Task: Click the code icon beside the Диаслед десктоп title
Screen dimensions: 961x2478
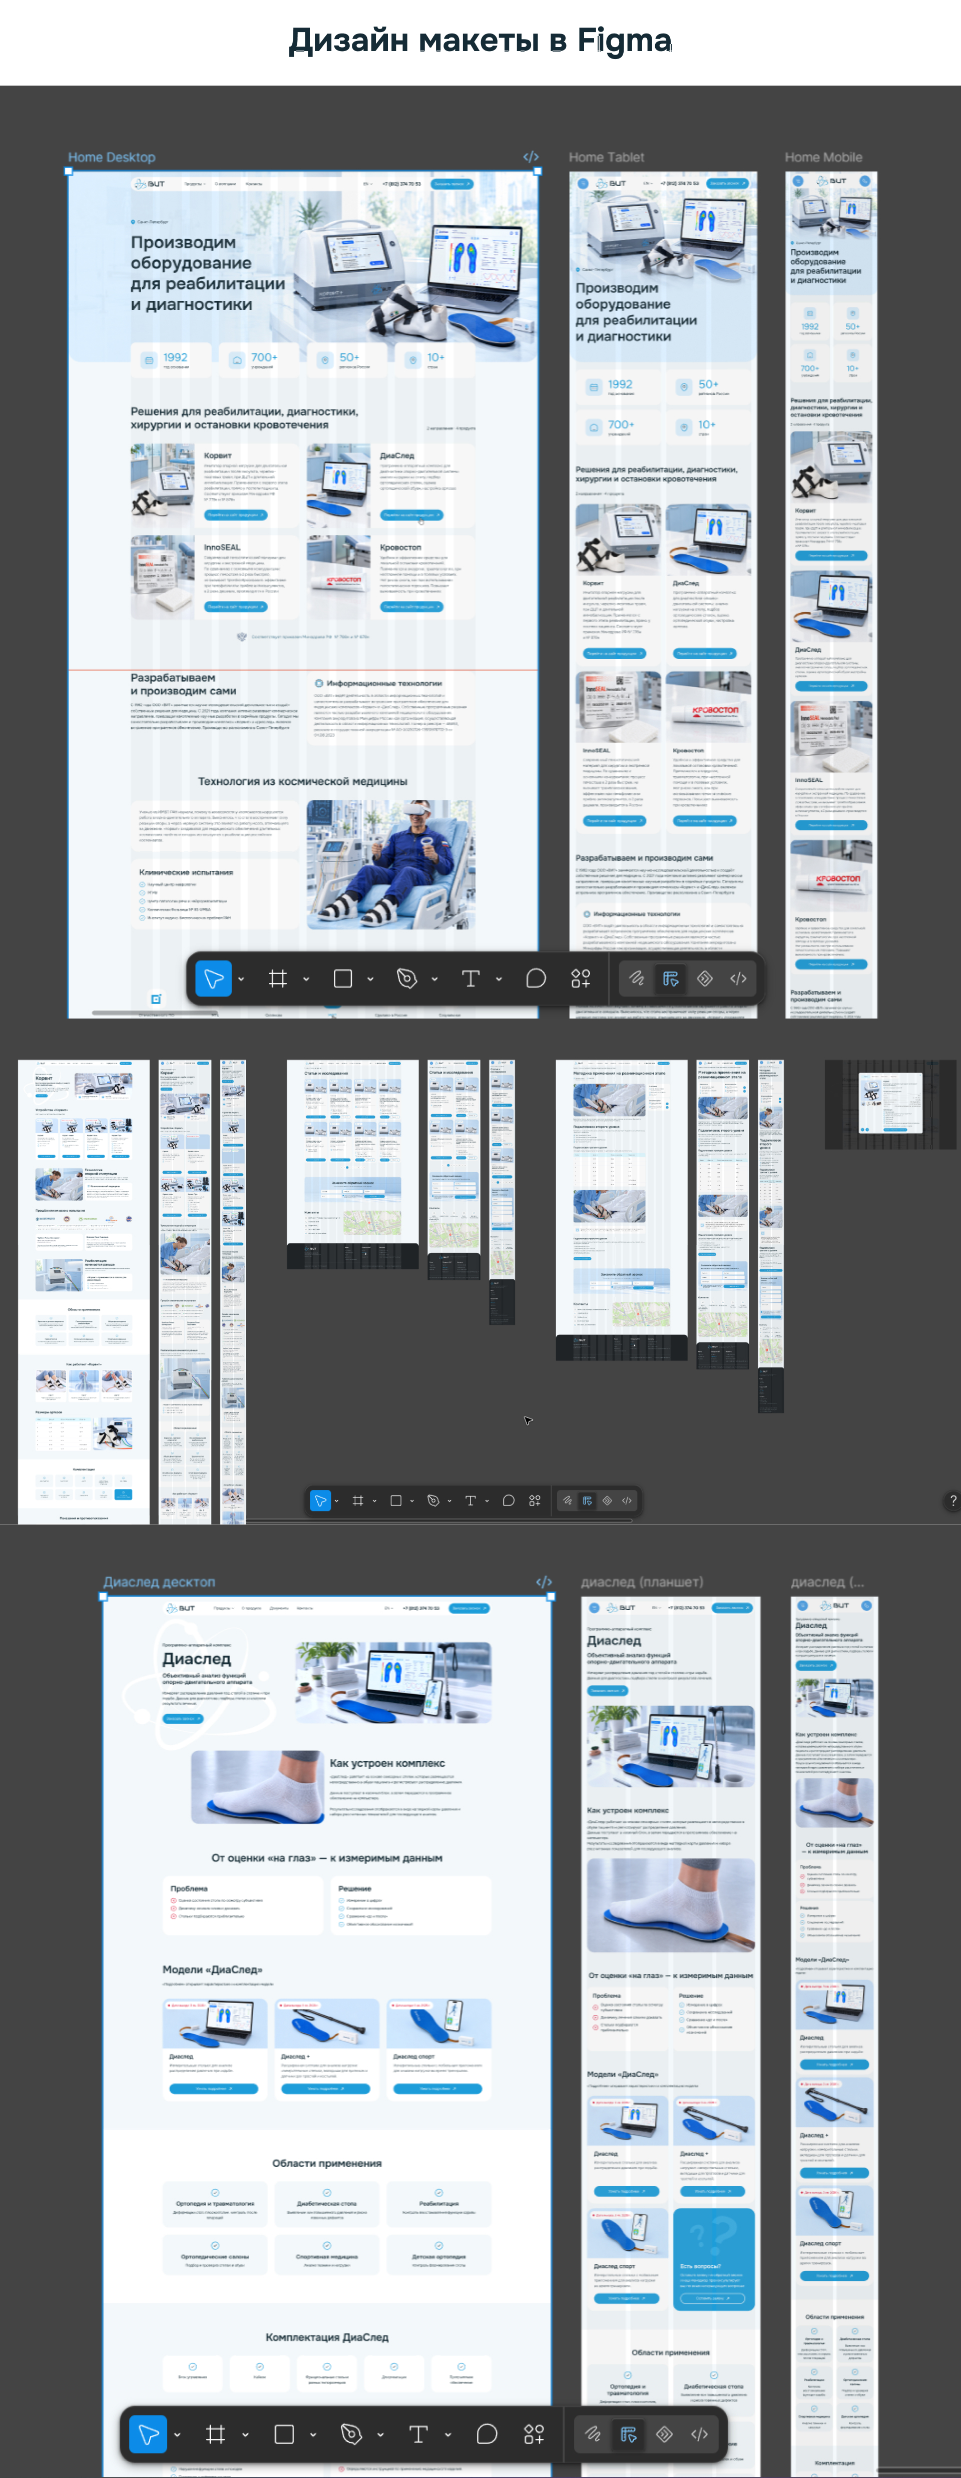Action: [545, 1583]
